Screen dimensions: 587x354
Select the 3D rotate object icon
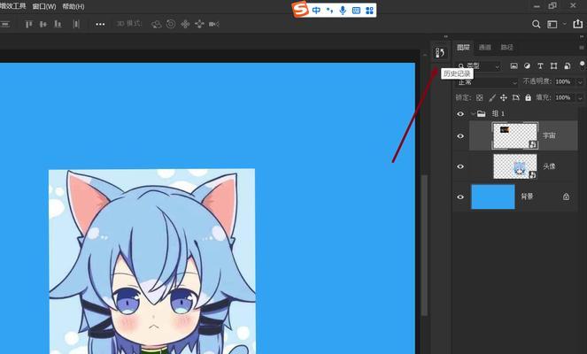(156, 24)
